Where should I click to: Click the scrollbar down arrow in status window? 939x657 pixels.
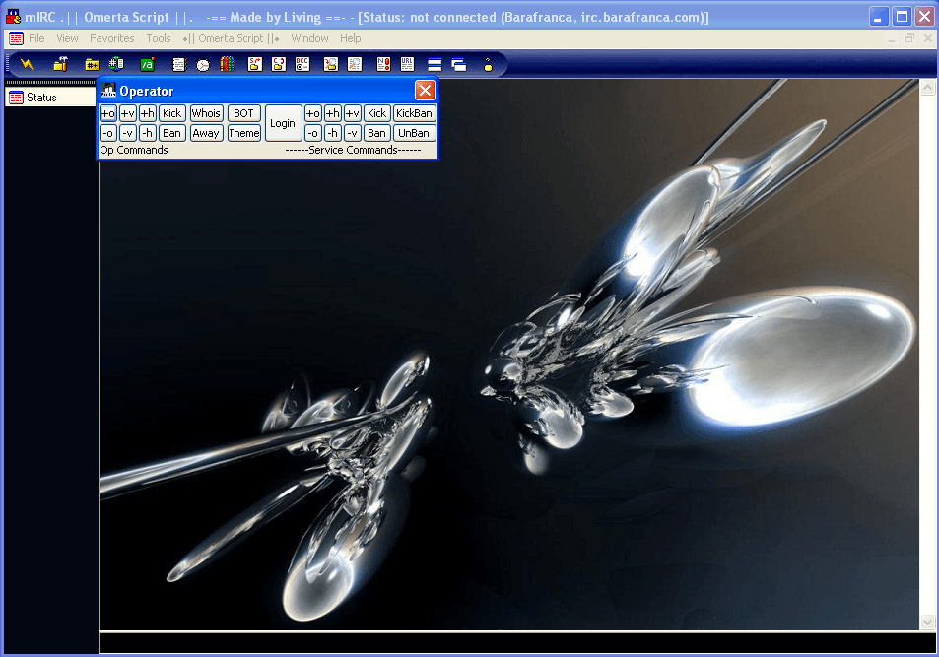[926, 622]
